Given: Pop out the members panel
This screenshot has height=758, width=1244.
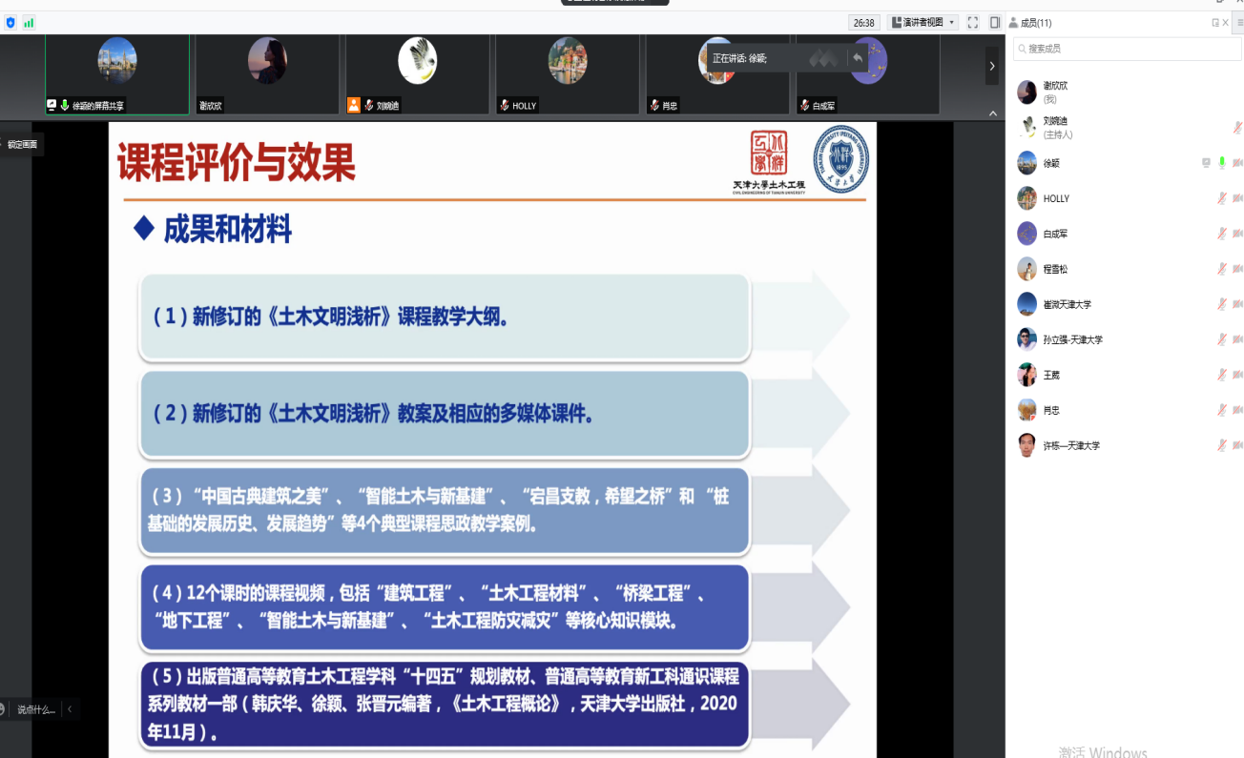Looking at the screenshot, I should point(1215,22).
